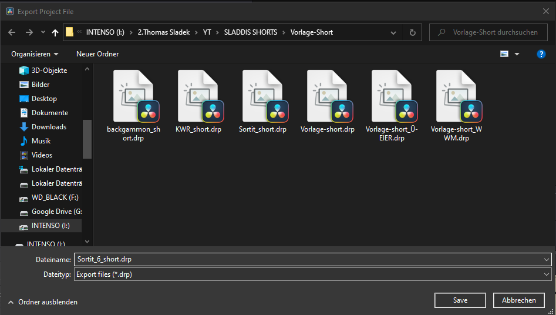Select the KWR_short.drp file
The width and height of the screenshot is (556, 315).
tap(198, 95)
